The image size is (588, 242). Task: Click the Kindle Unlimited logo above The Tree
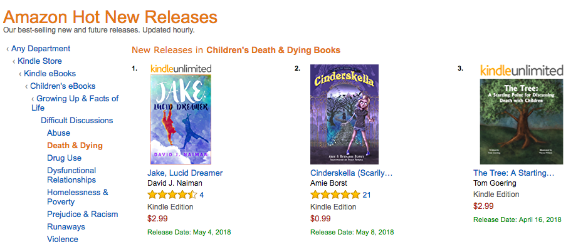click(x=522, y=70)
